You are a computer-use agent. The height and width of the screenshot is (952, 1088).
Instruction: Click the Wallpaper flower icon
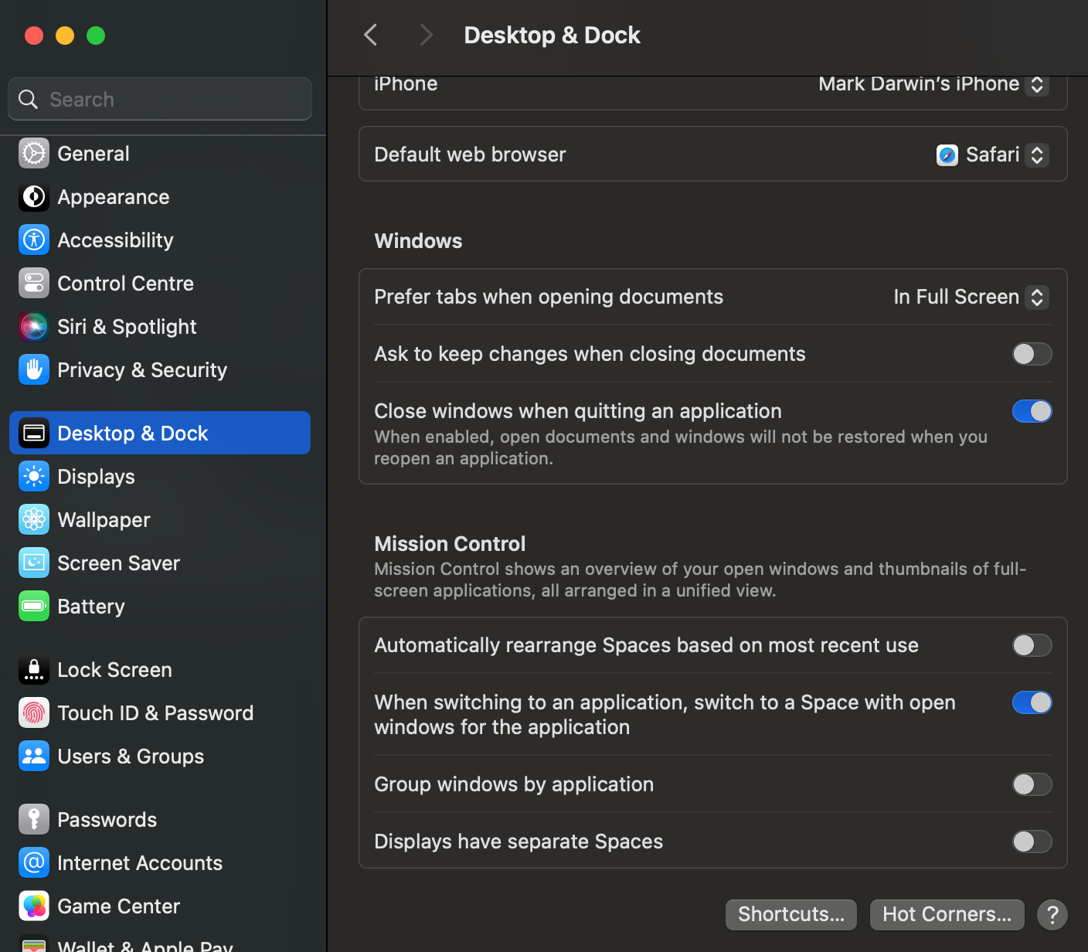[34, 520]
